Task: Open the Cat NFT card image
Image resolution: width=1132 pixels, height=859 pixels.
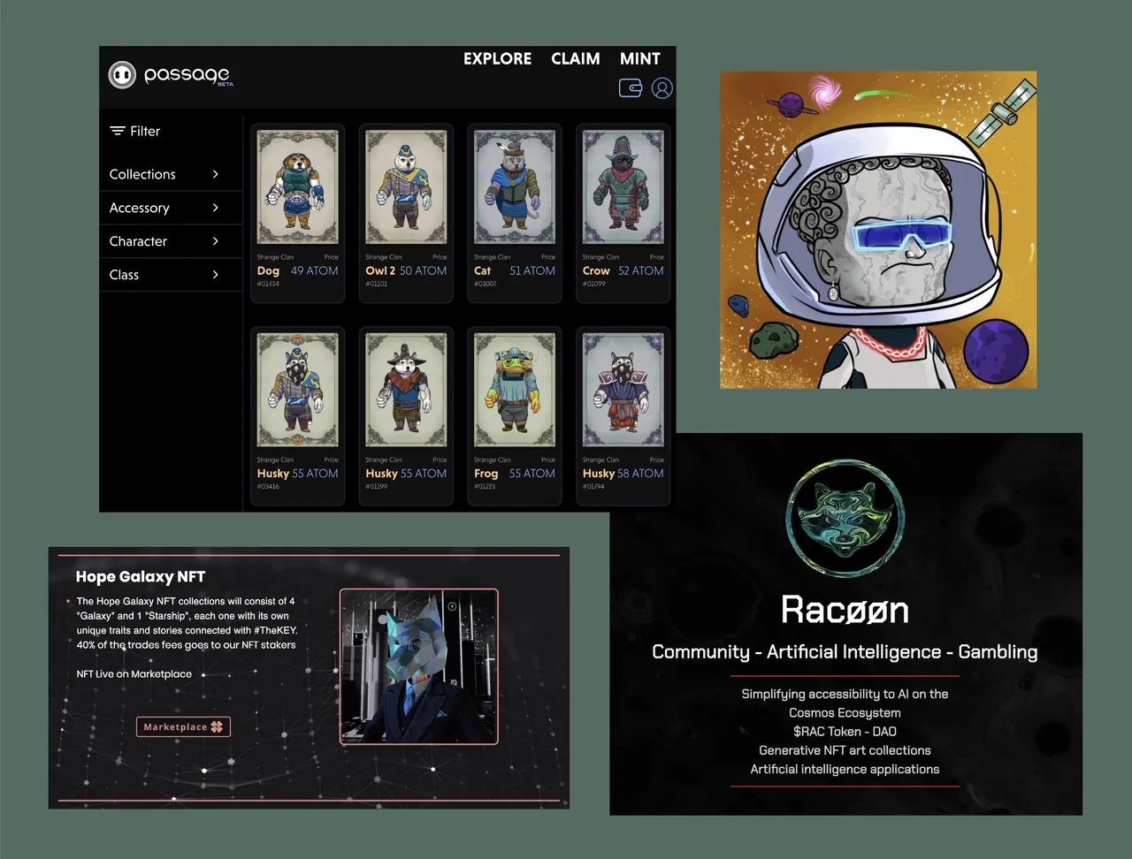Action: coord(515,186)
